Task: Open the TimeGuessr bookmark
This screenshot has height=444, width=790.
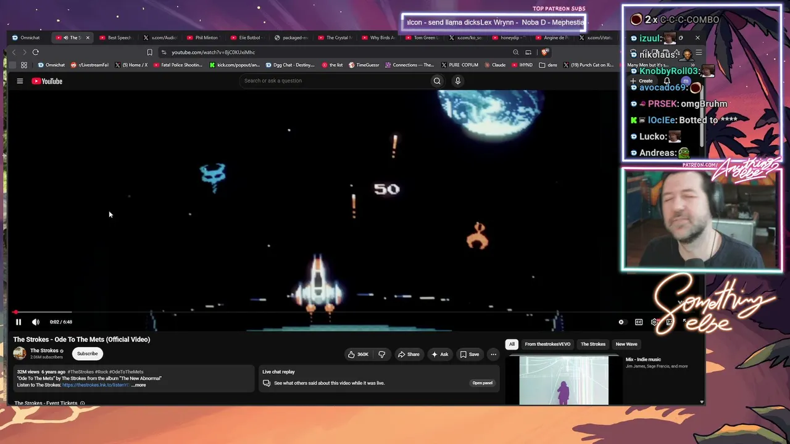Action: click(364, 65)
